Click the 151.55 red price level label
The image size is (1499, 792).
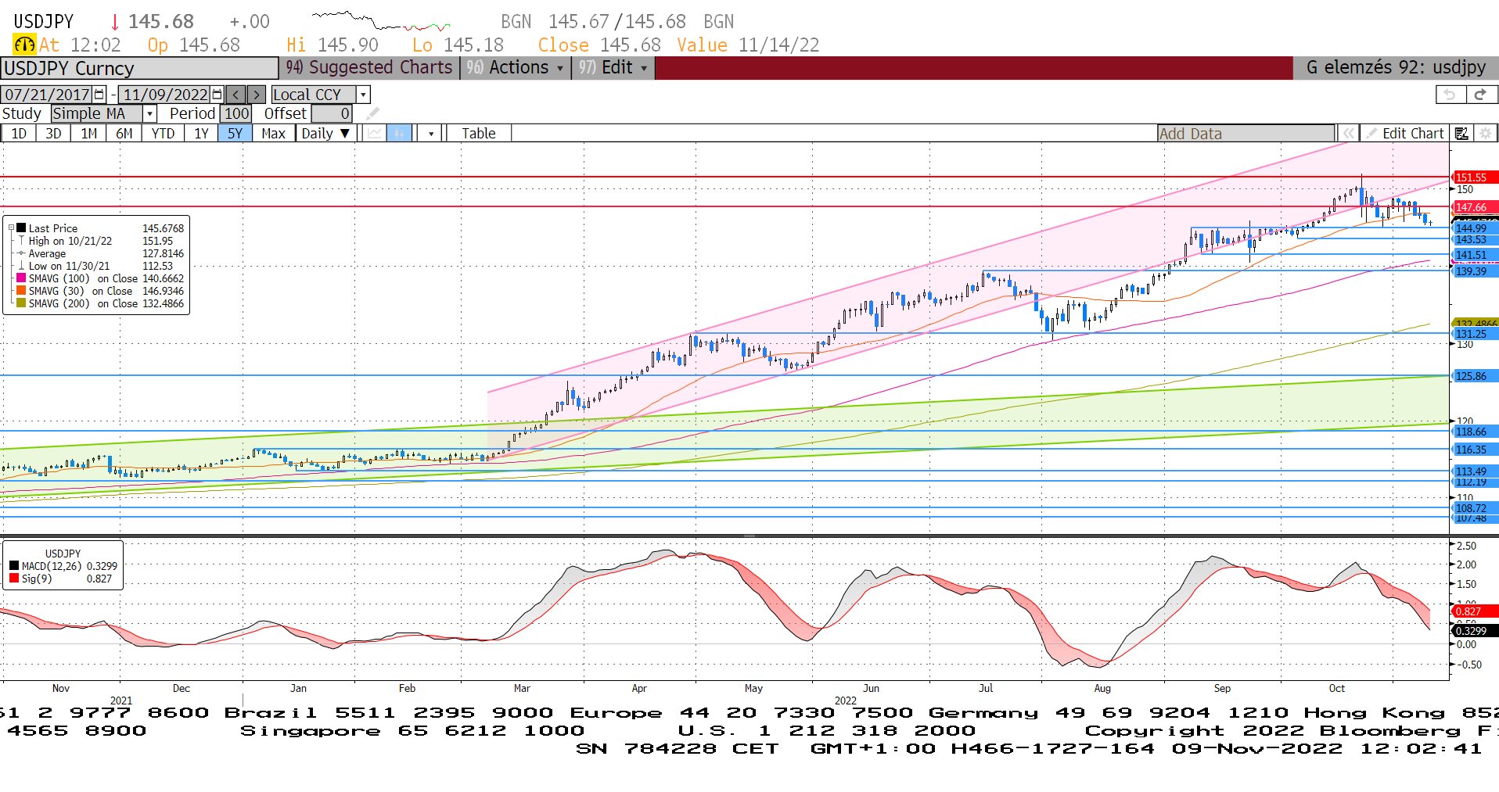pyautogui.click(x=1474, y=177)
